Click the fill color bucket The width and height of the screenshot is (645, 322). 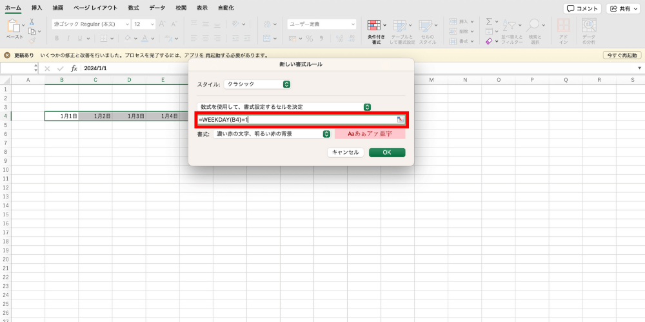(x=128, y=38)
